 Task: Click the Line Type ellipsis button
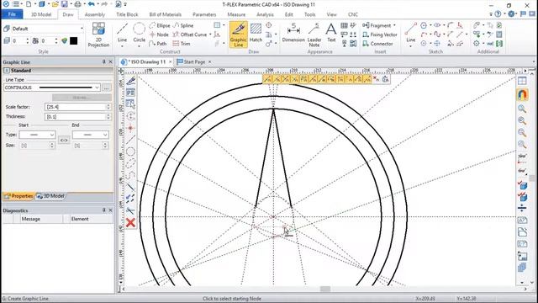point(107,88)
